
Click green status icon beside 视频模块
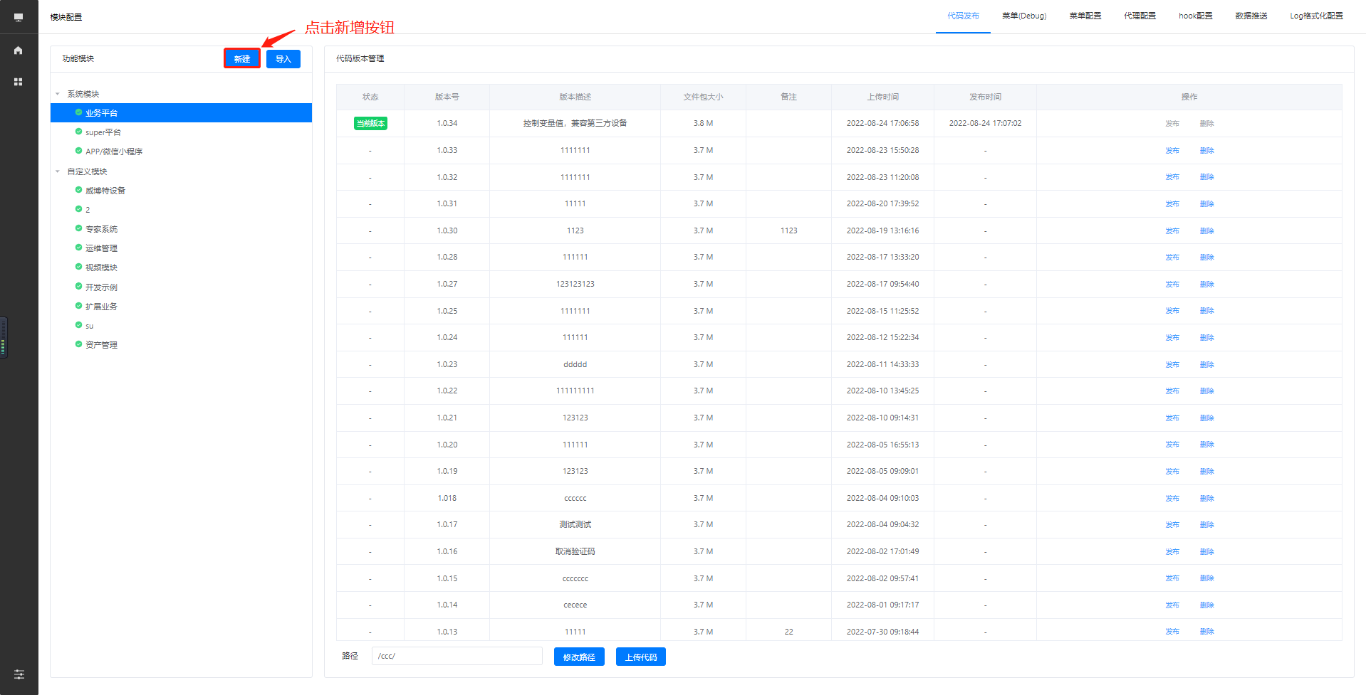78,267
